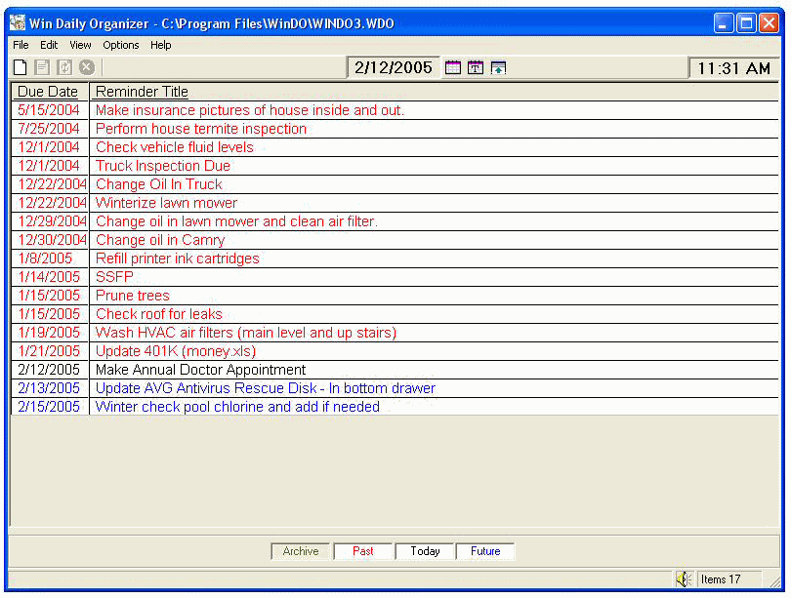Open the Edit menu
The height and width of the screenshot is (598, 791).
click(x=49, y=45)
